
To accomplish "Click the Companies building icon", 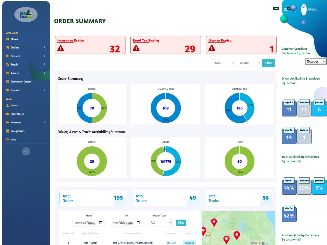I will pyautogui.click(x=7, y=131).
